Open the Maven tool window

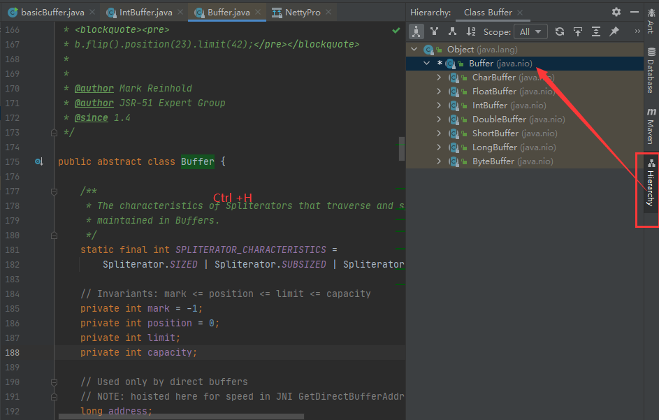click(x=651, y=126)
